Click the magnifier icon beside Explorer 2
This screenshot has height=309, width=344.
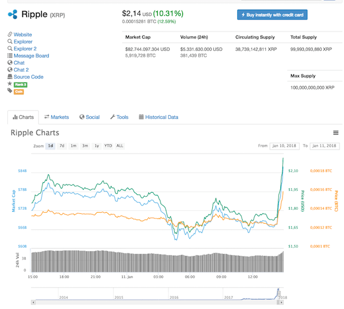tap(10, 48)
